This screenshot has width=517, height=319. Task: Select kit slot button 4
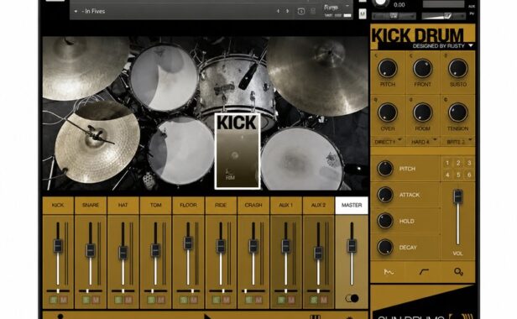(x=447, y=175)
